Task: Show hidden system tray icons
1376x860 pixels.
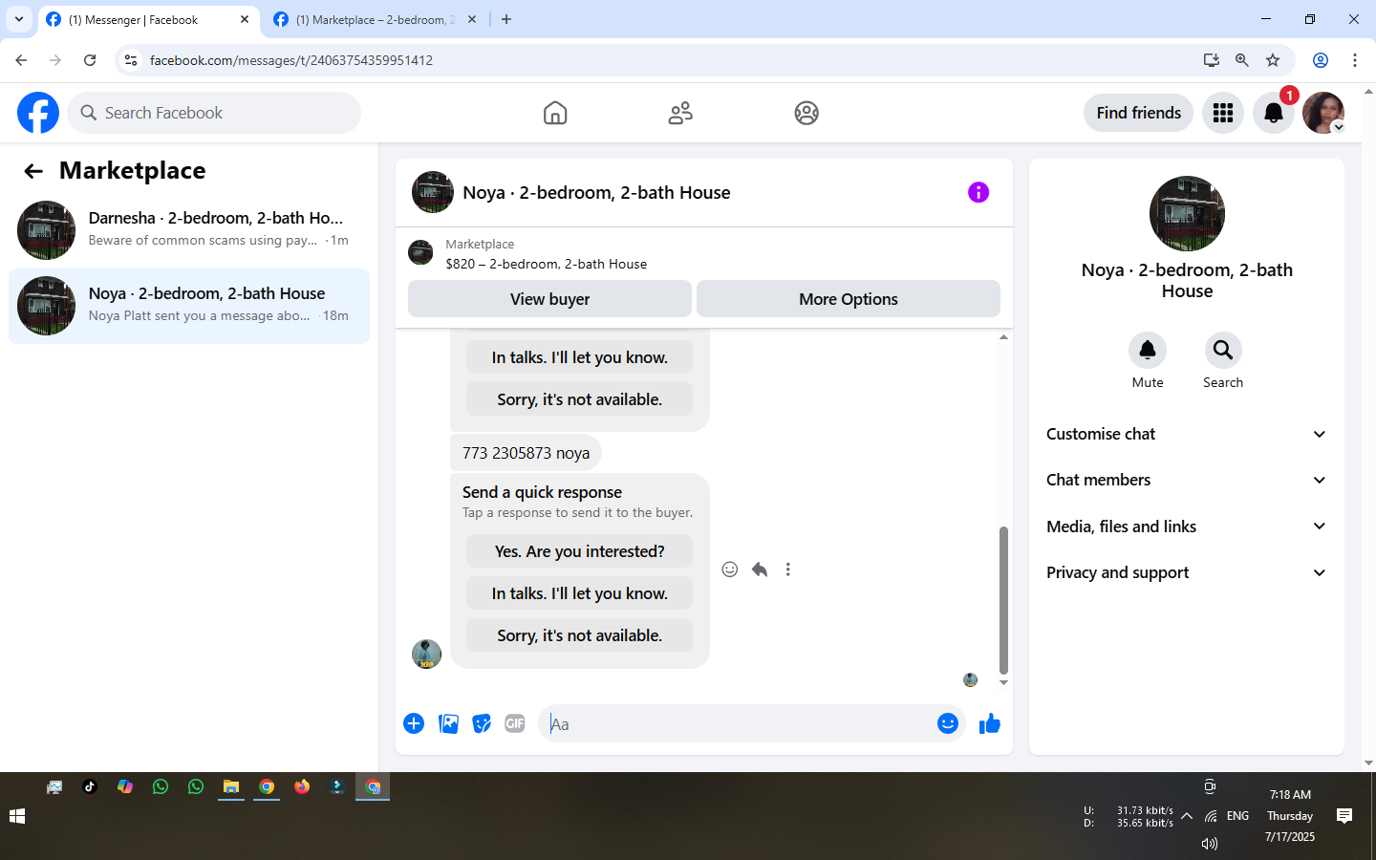Action: 1187,816
